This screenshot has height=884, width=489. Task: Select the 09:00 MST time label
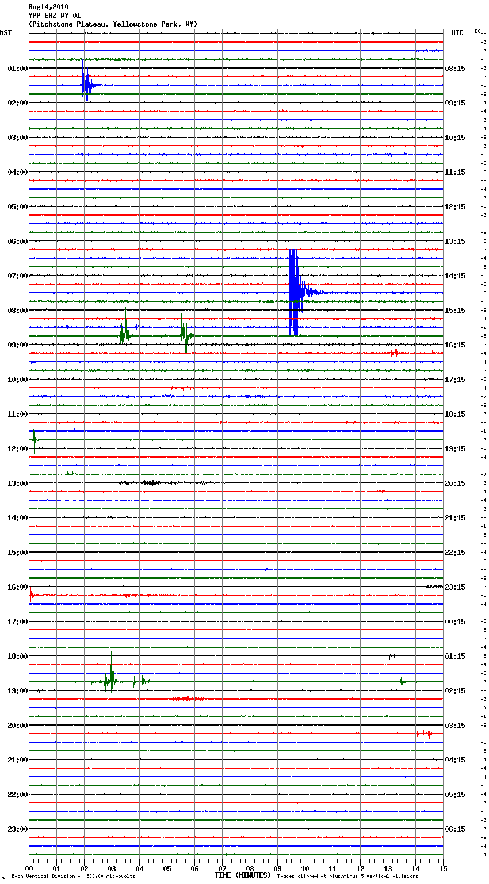click(18, 345)
